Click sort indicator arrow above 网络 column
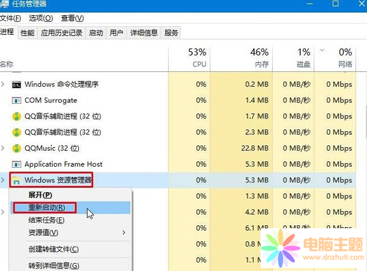 click(322, 50)
